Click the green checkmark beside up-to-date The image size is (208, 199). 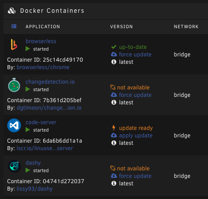coord(114,47)
